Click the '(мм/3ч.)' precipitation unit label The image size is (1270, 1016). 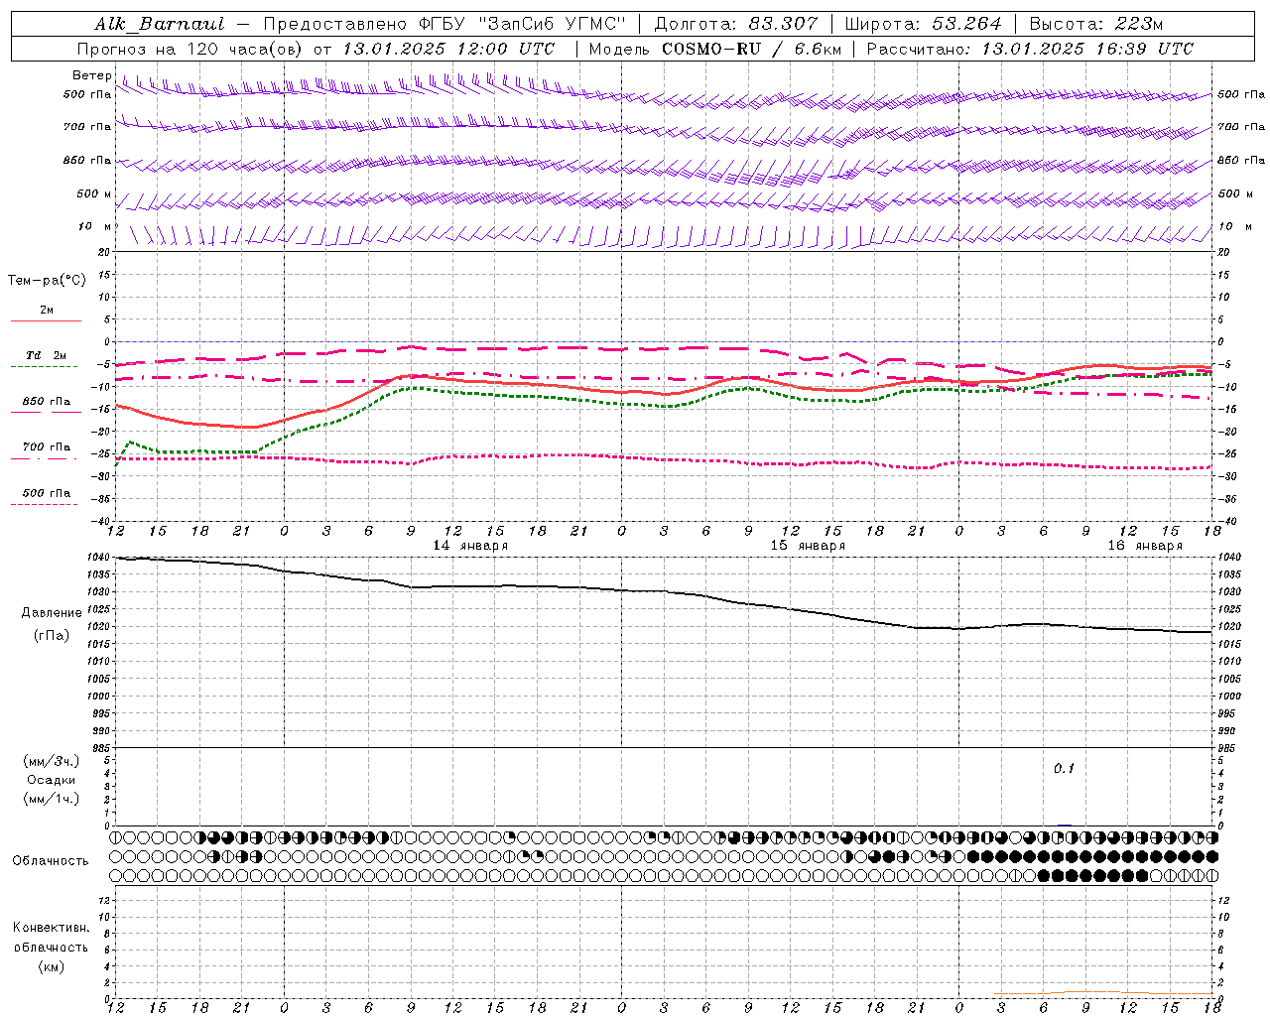tap(52, 761)
